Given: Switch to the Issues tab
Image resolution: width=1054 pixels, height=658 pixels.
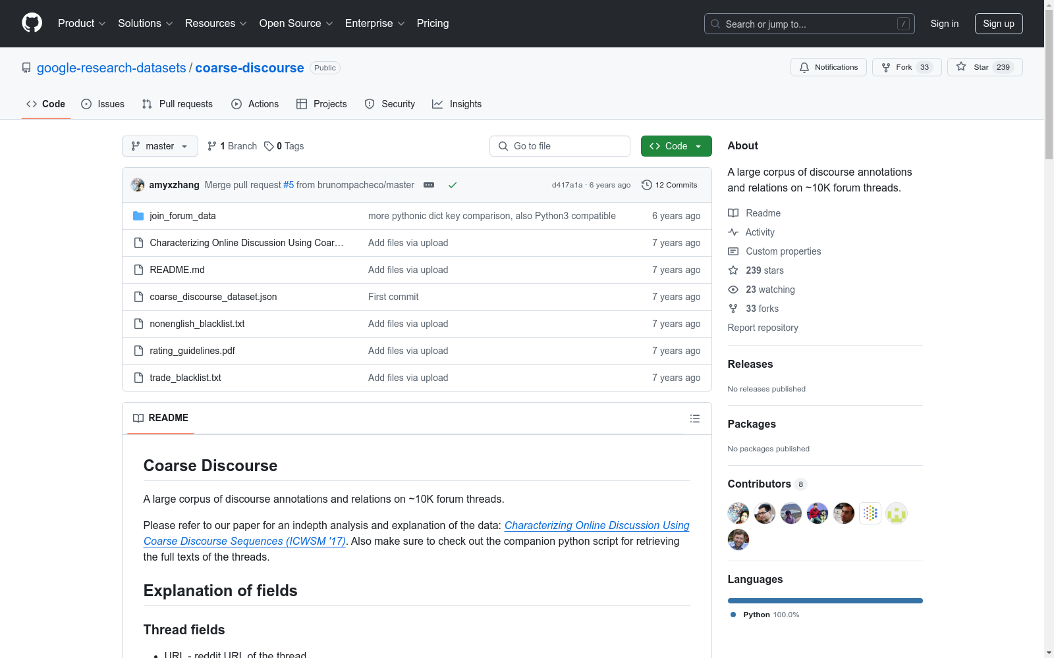Looking at the screenshot, I should pos(103,104).
